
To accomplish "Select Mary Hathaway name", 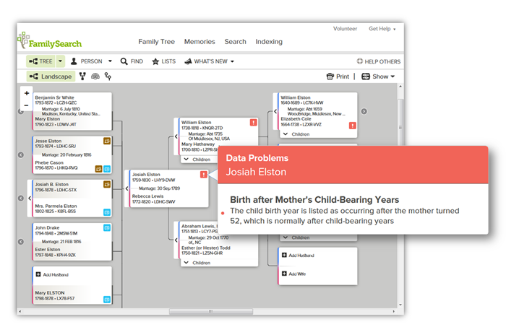I will coord(198,144).
